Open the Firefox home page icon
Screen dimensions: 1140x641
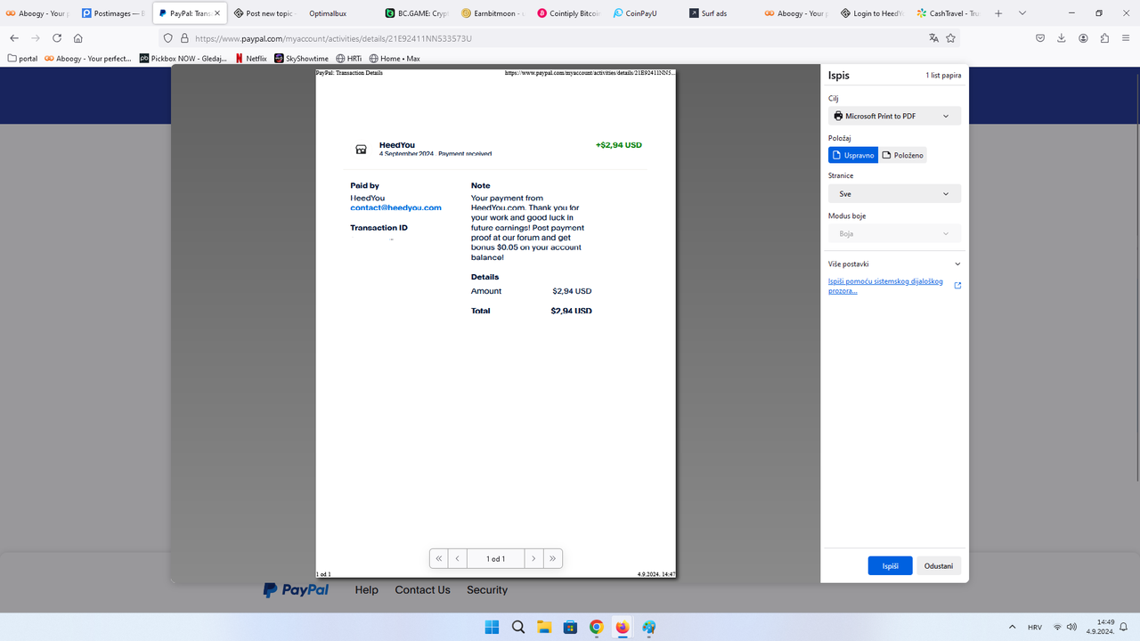[78, 38]
